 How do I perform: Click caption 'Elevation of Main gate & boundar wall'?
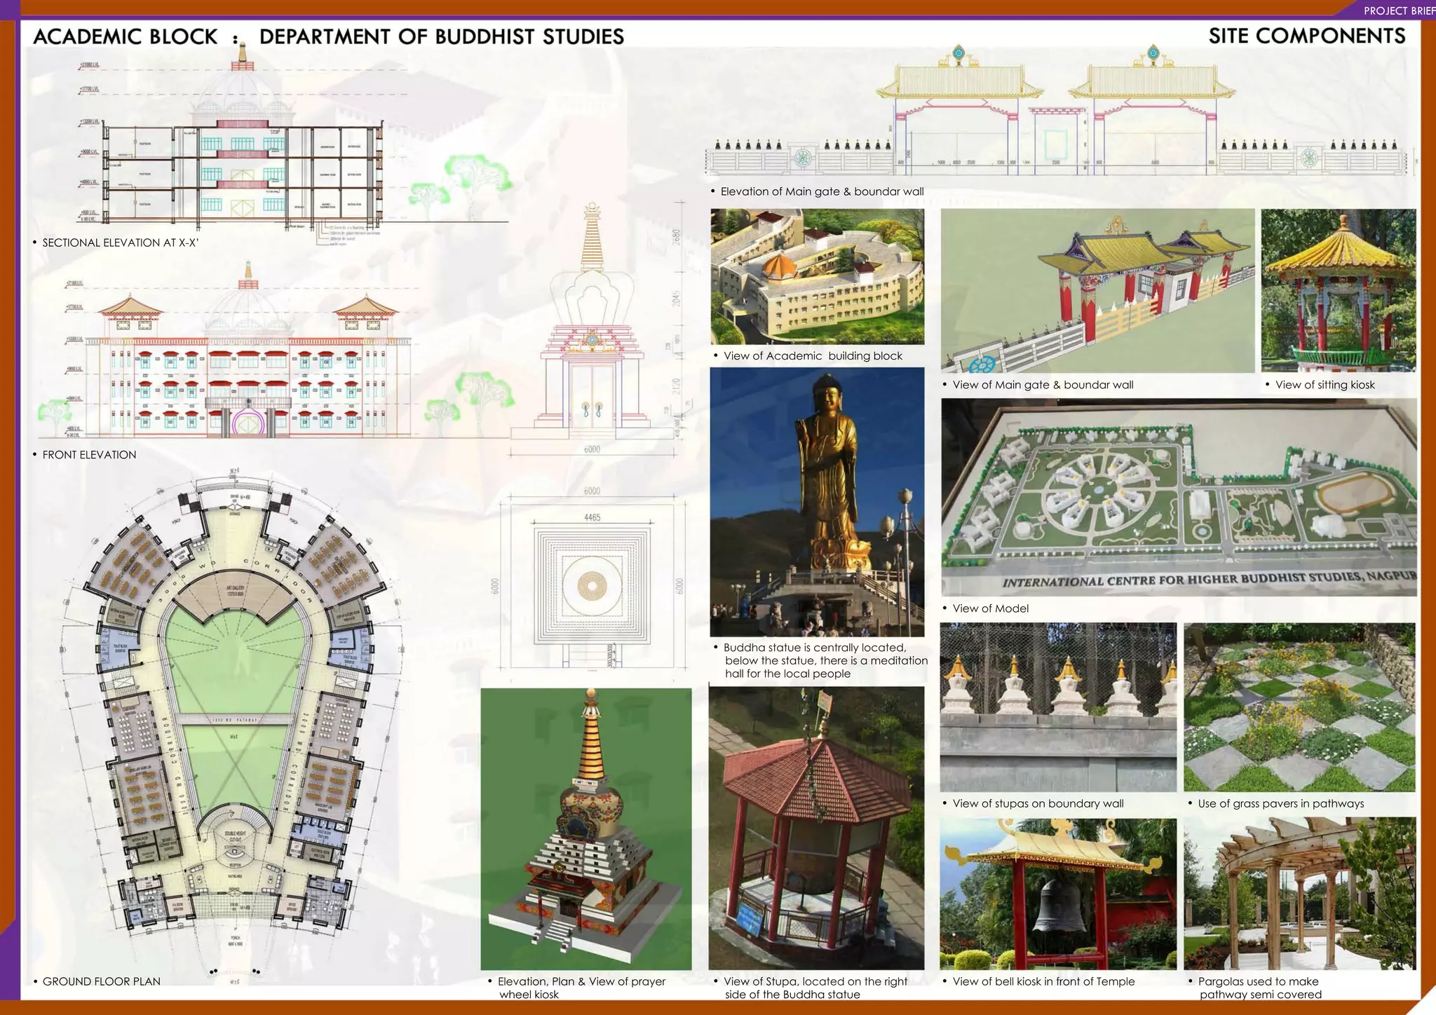822,191
